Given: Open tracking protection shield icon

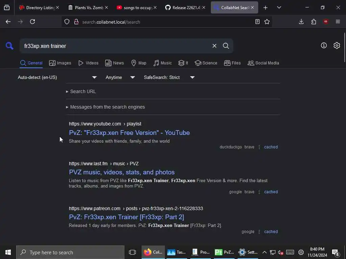Looking at the screenshot, I should 67,22.
